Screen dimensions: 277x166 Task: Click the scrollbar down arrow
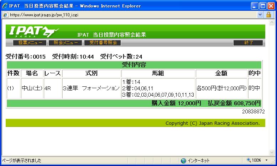pyautogui.click(x=272, y=152)
